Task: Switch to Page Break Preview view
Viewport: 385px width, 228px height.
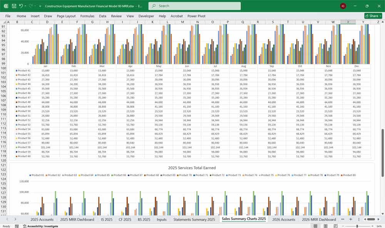Action: [x=336, y=226]
